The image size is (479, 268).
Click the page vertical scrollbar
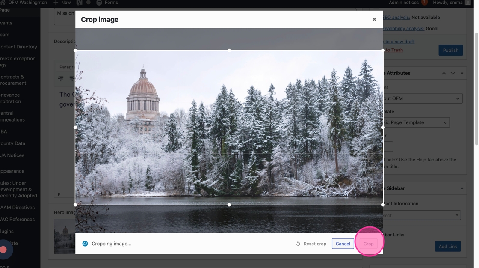coord(476,89)
